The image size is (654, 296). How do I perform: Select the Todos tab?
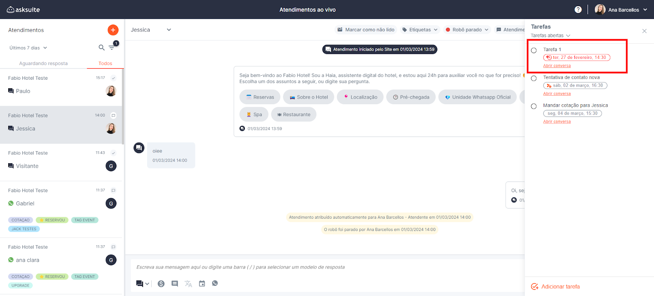(x=105, y=63)
